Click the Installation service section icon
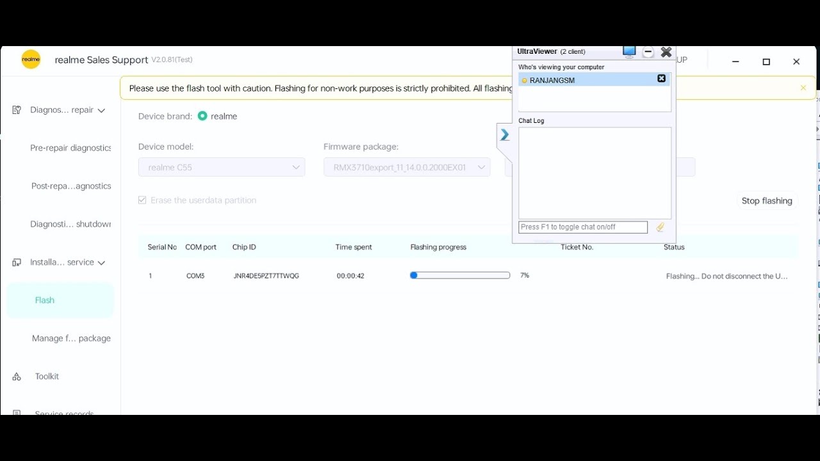Viewport: 820px width, 461px height. [x=17, y=263]
